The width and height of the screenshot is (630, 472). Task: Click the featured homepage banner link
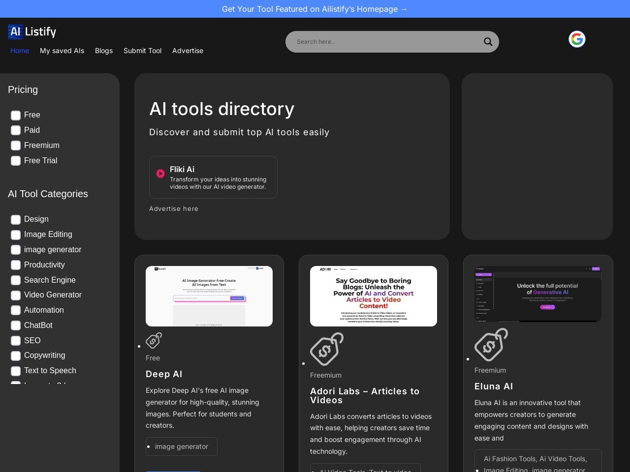point(315,9)
